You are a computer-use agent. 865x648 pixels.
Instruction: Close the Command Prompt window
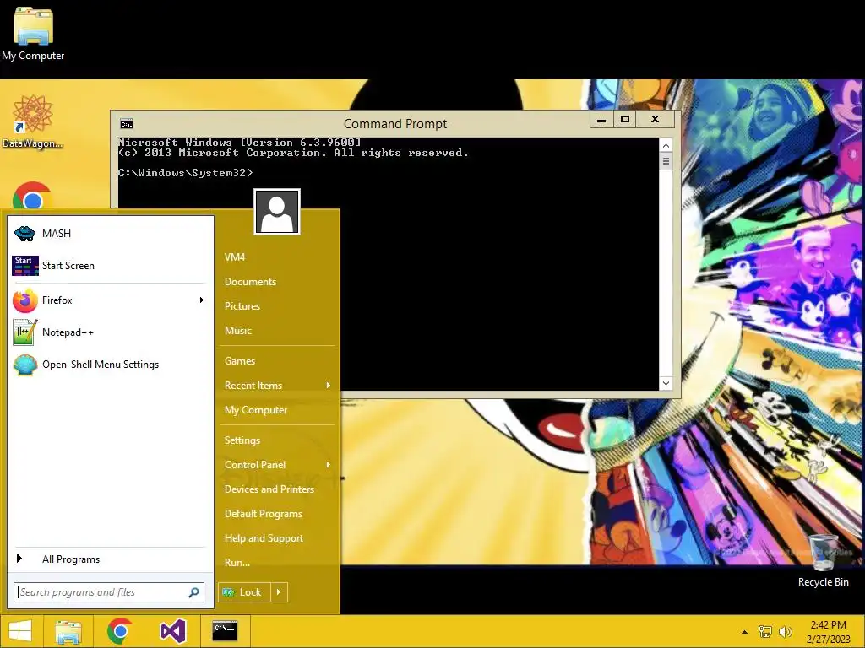[x=655, y=119]
